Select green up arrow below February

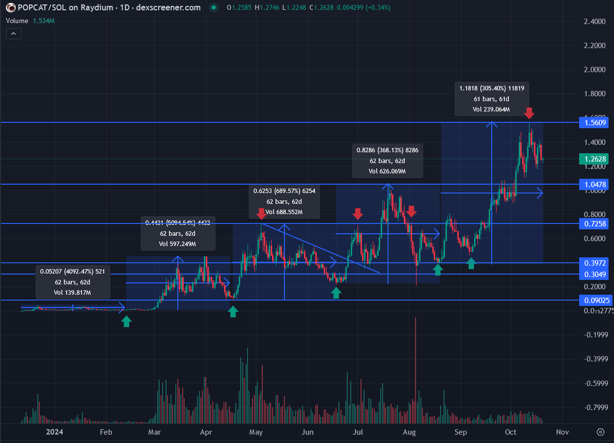coord(126,321)
